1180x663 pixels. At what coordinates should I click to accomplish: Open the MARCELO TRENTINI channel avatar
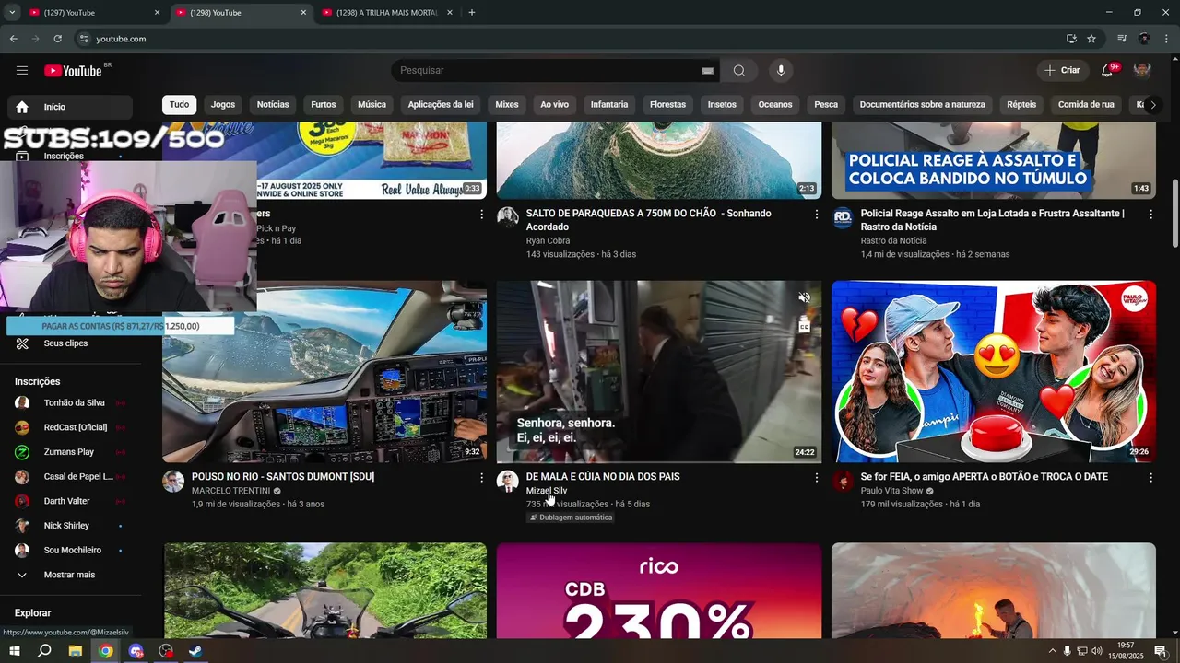173,482
